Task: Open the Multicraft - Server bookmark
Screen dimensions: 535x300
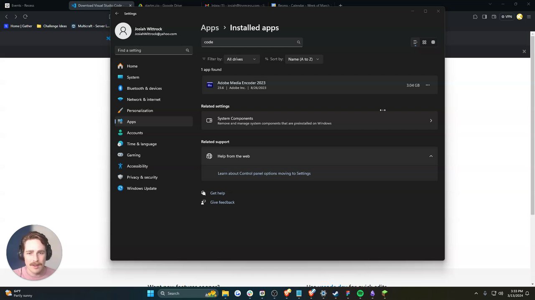Action: (x=90, y=26)
